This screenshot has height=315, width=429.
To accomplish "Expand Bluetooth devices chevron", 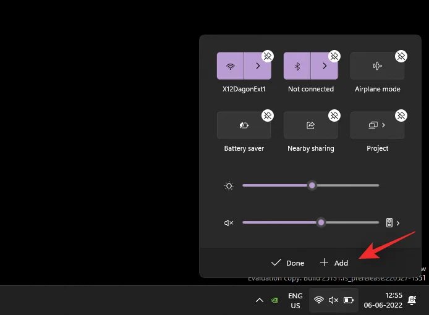I will click(x=325, y=66).
